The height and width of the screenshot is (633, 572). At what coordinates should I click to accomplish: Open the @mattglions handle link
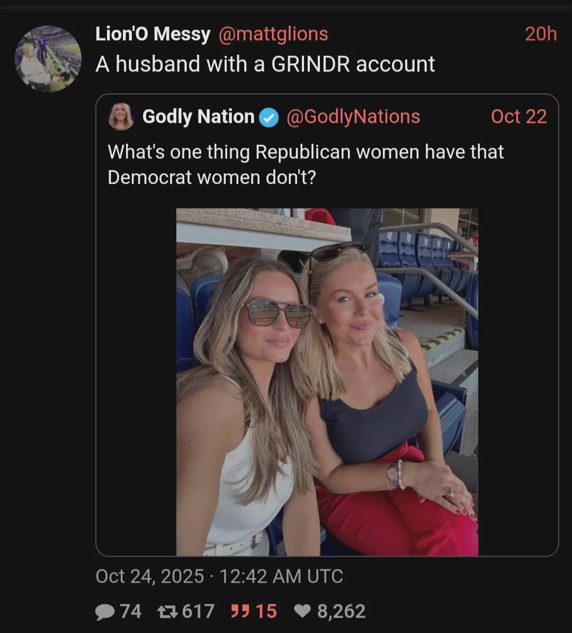[273, 34]
